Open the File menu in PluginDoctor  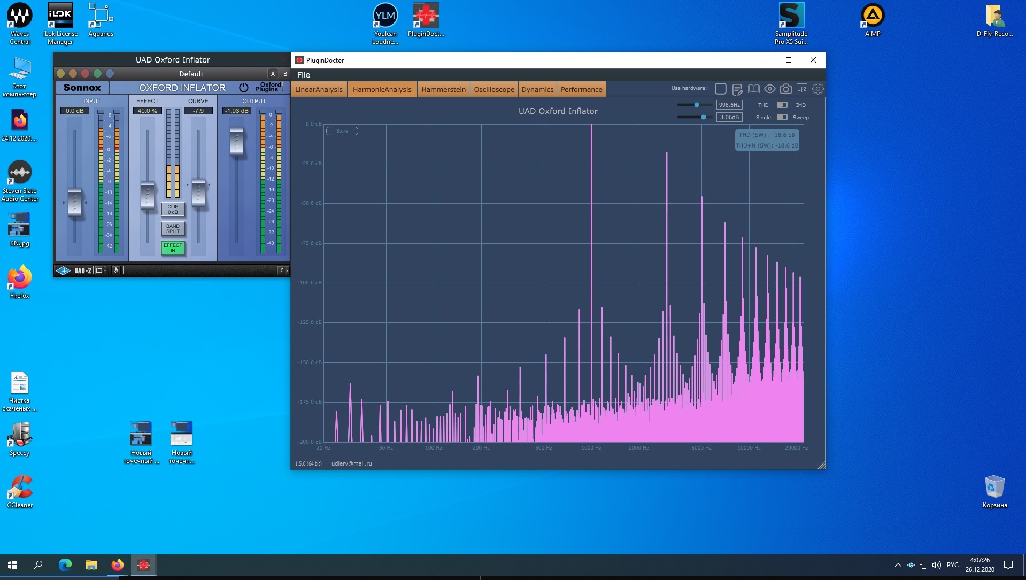point(303,75)
